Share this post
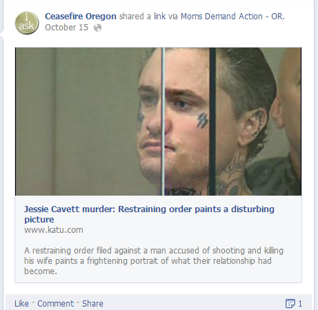 [x=92, y=304]
